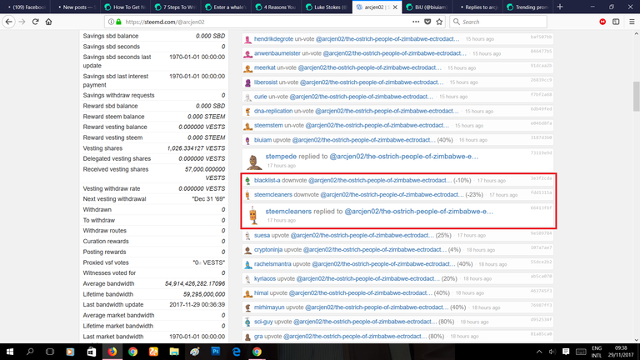Open a new browser tab
The height and width of the screenshot is (360, 640).
click(560, 7)
